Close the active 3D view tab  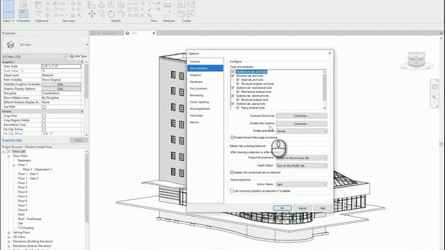(154, 33)
